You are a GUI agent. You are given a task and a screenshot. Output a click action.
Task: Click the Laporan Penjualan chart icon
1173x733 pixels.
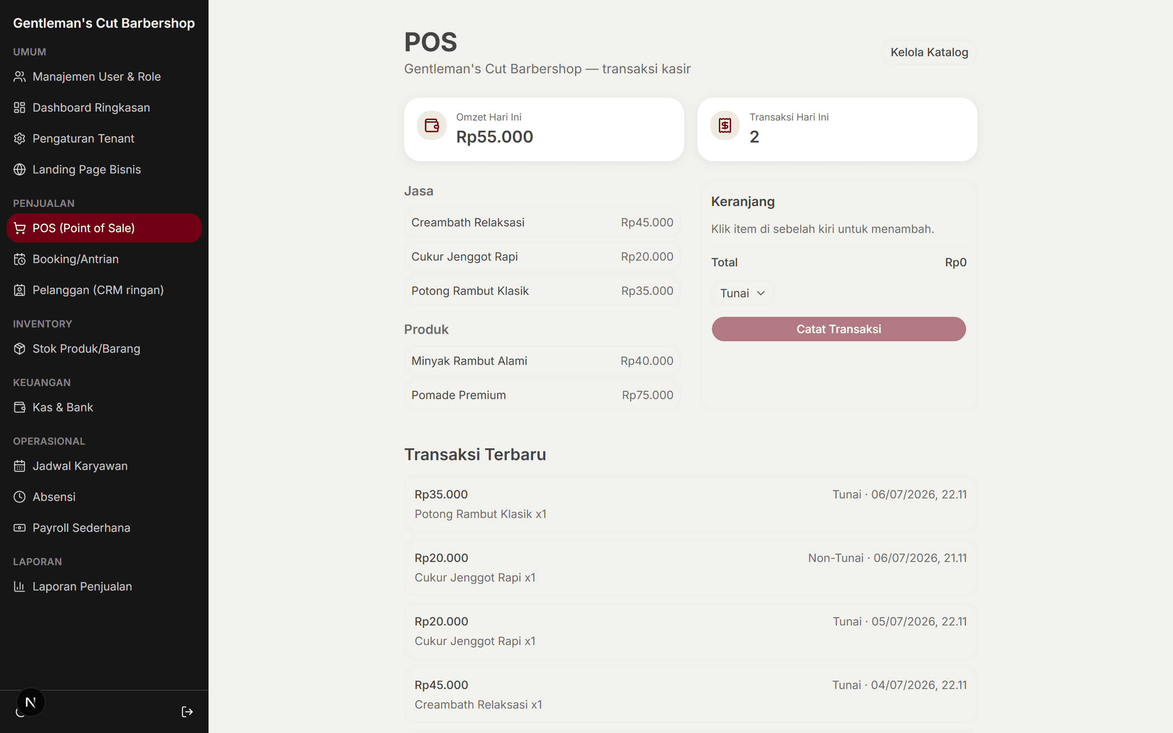coord(20,586)
